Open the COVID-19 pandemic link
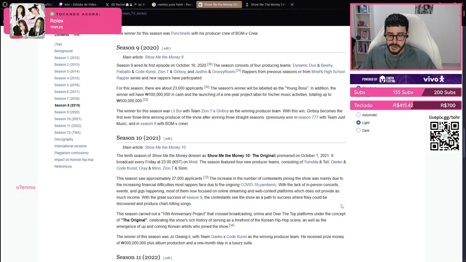Image resolution: width=466 pixels, height=262 pixels. [x=258, y=185]
